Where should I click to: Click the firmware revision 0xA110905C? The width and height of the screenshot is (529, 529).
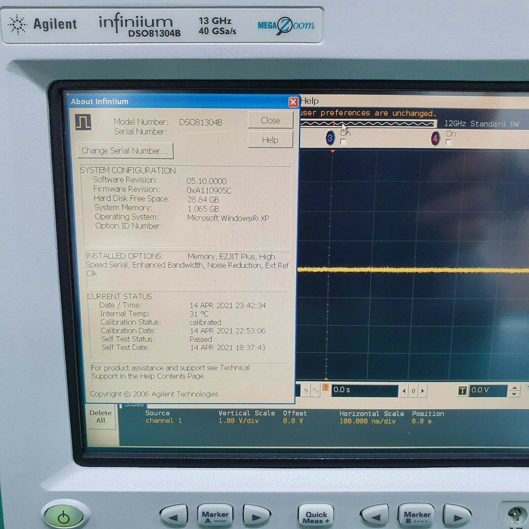coord(209,190)
